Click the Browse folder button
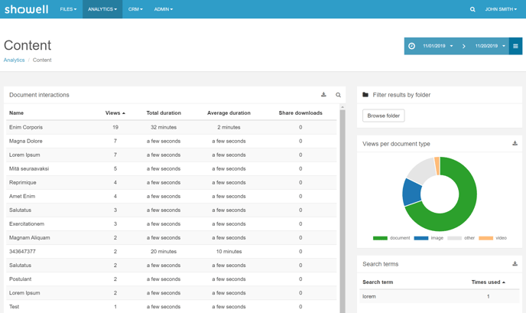The width and height of the screenshot is (526, 313). click(383, 116)
